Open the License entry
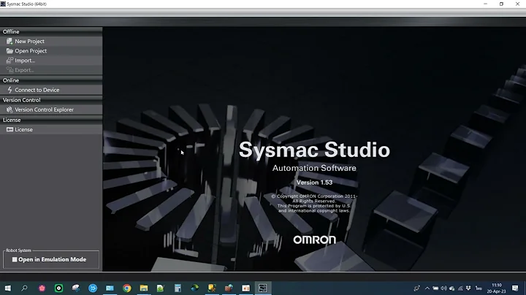This screenshot has width=526, height=295. [x=51, y=129]
